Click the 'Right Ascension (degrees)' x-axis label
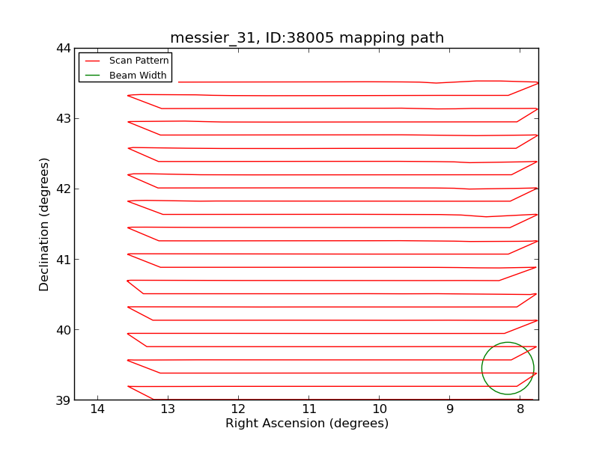599x449 pixels. click(x=307, y=424)
